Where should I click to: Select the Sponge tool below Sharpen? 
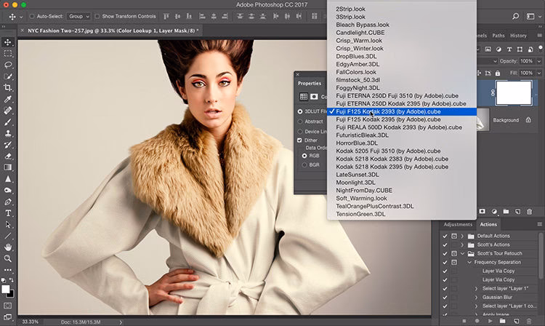pyautogui.click(x=8, y=191)
